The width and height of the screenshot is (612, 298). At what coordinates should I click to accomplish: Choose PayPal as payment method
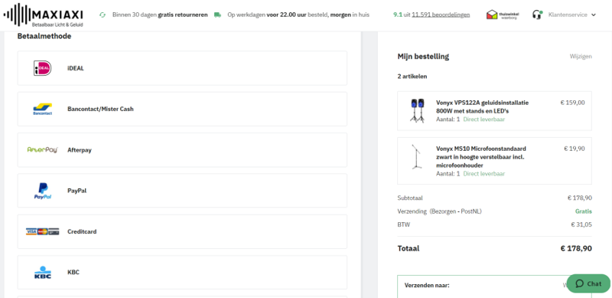pos(182,191)
